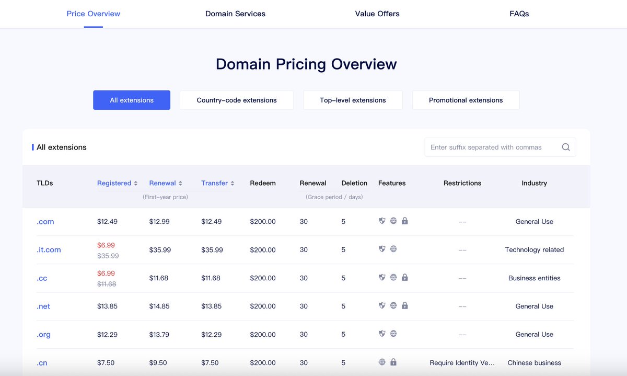Screen dimensions: 627x376
Task: Show Top-level extensions
Action: (x=353, y=100)
